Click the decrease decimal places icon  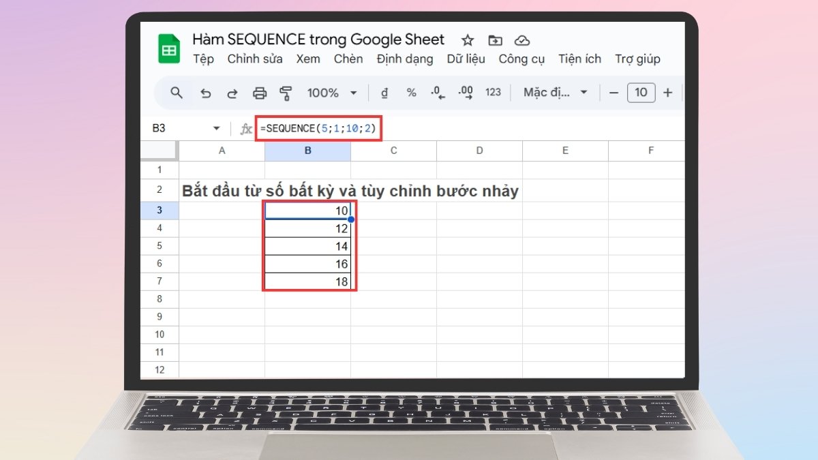tap(437, 93)
